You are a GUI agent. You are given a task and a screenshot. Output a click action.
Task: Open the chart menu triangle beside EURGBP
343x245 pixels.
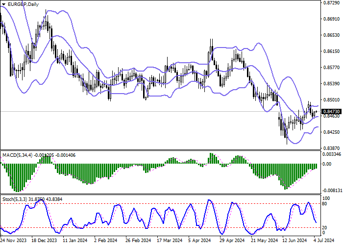(3, 4)
